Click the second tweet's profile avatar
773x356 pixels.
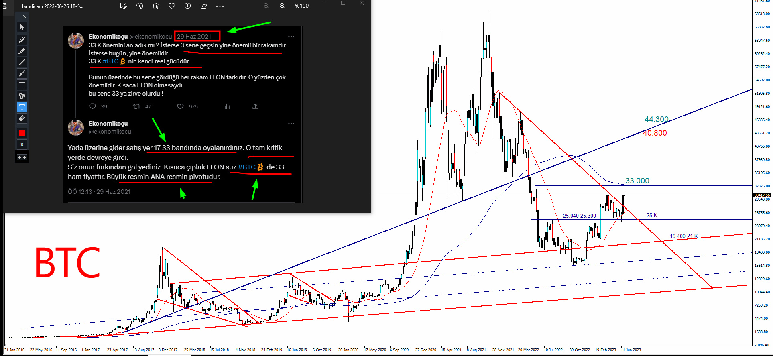click(76, 128)
